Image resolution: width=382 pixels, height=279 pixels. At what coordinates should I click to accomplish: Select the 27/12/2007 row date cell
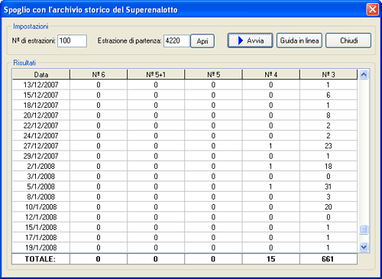tap(41, 146)
